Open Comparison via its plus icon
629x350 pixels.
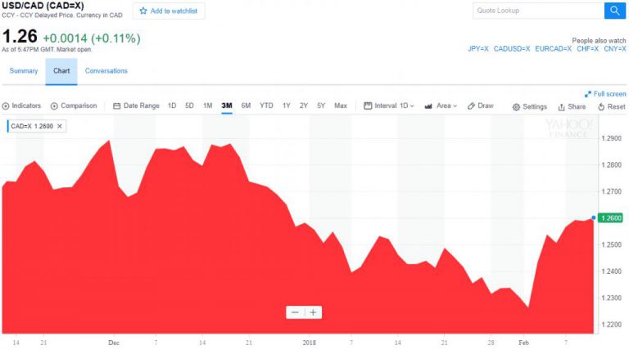pos(54,106)
